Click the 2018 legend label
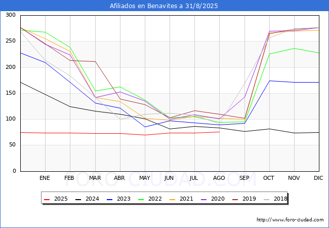Screen dimensions: 329x228 click(280, 199)
